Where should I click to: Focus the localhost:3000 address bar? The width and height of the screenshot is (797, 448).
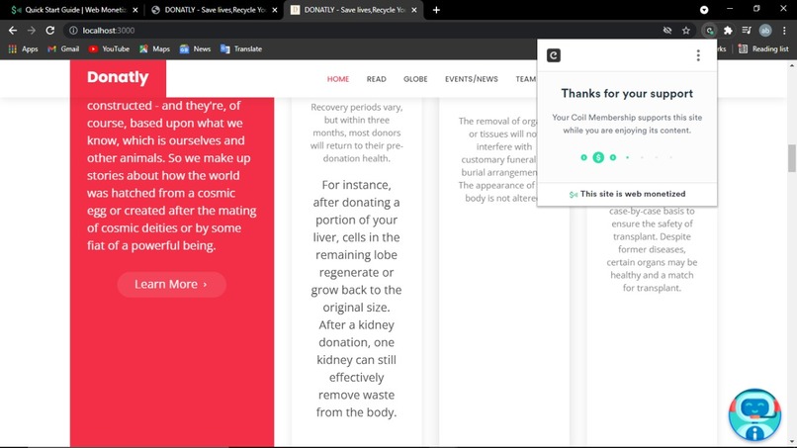[366, 31]
